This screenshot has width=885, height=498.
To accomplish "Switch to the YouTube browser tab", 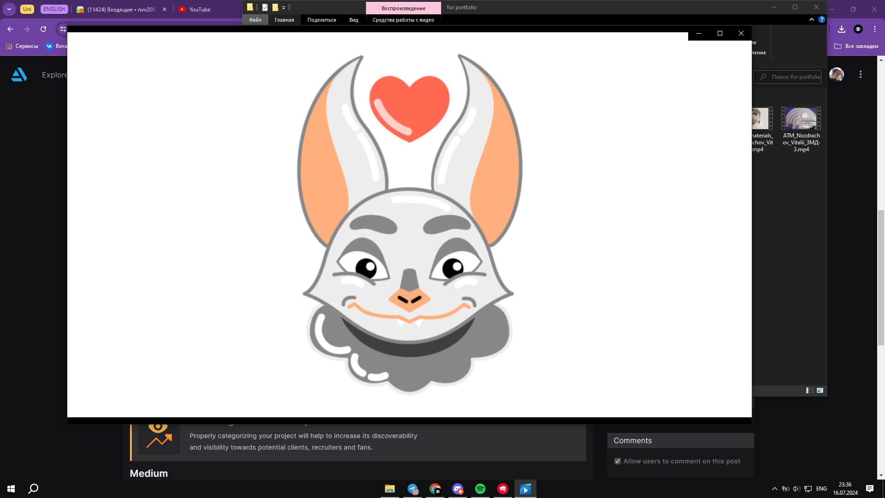I will tap(199, 9).
